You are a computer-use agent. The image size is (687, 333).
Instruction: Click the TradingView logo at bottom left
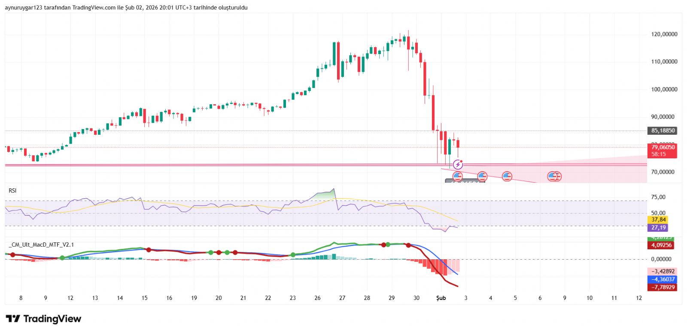43,319
